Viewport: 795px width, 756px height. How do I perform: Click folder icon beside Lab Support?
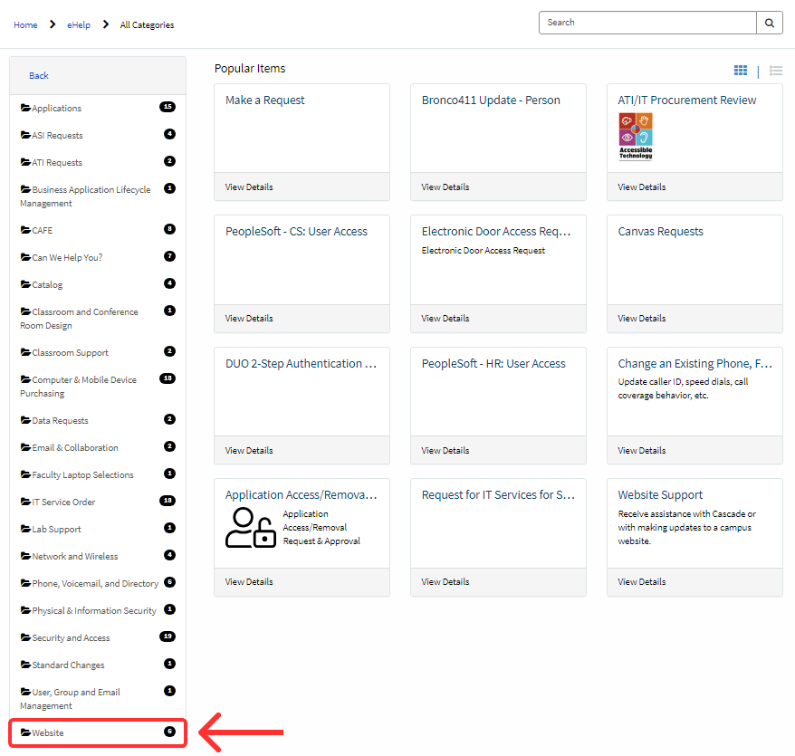[25, 529]
